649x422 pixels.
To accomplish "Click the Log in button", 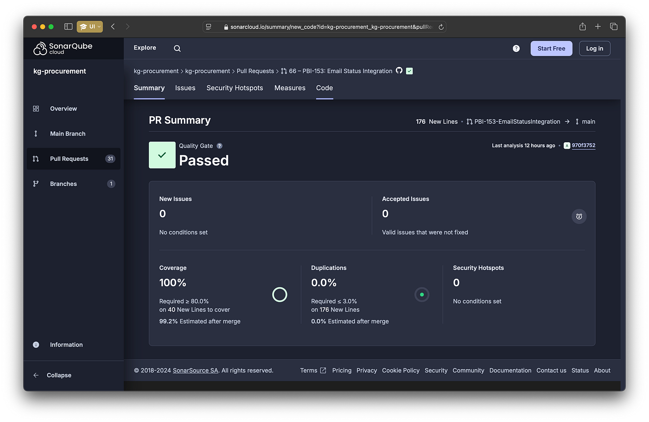I will click(x=595, y=49).
